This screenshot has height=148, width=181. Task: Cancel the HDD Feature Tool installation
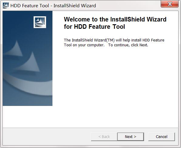(162, 136)
